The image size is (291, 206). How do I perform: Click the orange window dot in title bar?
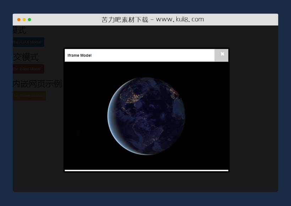pos(19,19)
